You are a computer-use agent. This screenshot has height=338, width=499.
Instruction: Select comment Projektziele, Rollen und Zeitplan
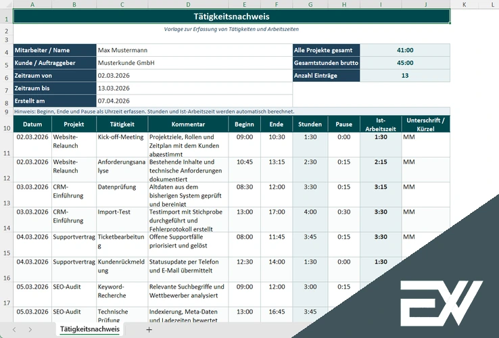click(x=188, y=145)
